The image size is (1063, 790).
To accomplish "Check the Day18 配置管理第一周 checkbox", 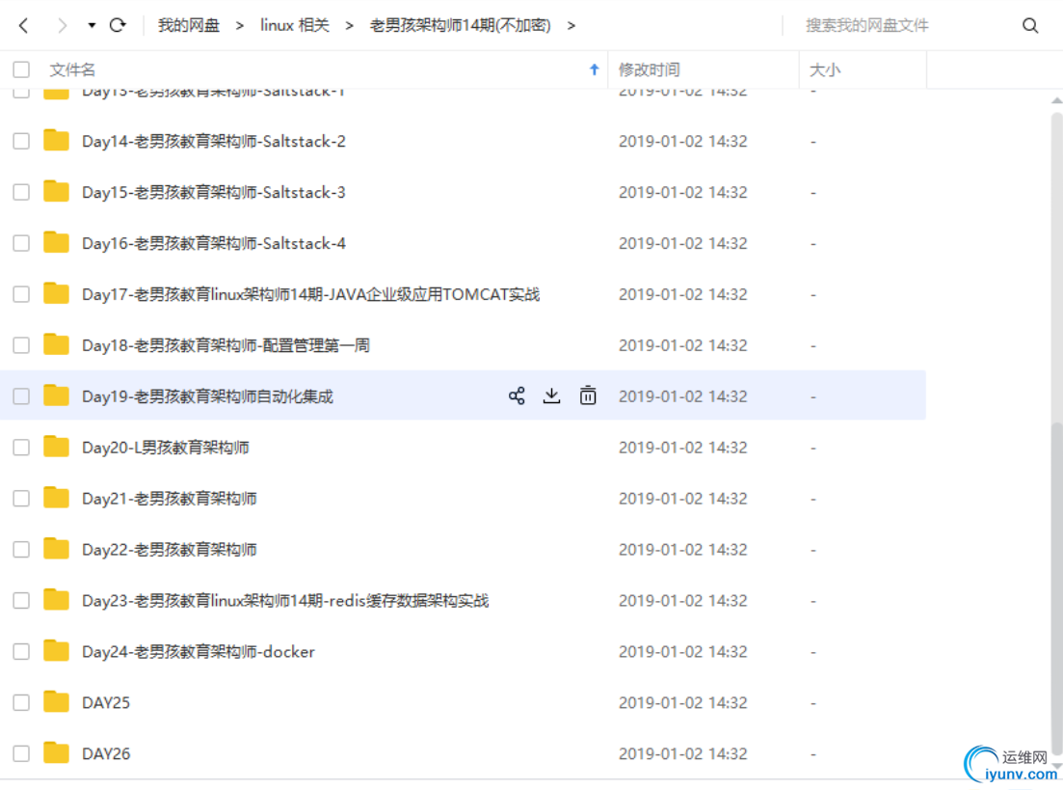I will [x=22, y=345].
